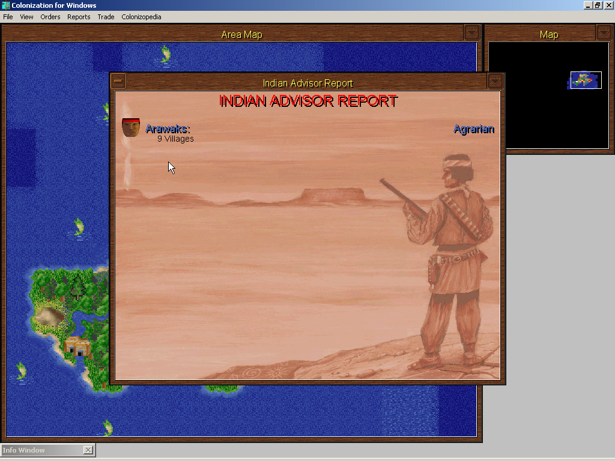The image size is (615, 461).
Task: Open the Colonizopedia menu
Action: [x=141, y=17]
